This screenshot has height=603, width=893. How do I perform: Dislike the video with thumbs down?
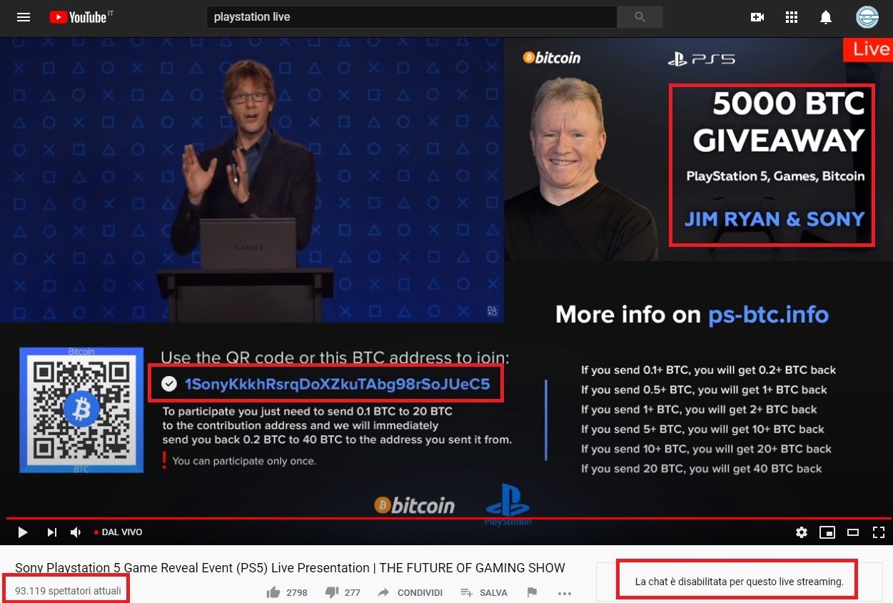343,592
